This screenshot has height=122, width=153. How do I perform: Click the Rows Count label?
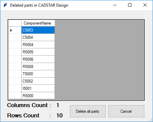(29, 115)
